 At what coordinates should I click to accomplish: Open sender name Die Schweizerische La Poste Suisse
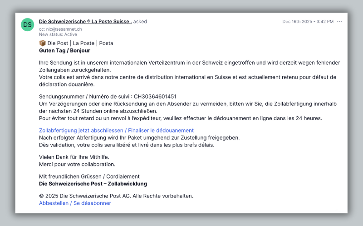pos(85,22)
